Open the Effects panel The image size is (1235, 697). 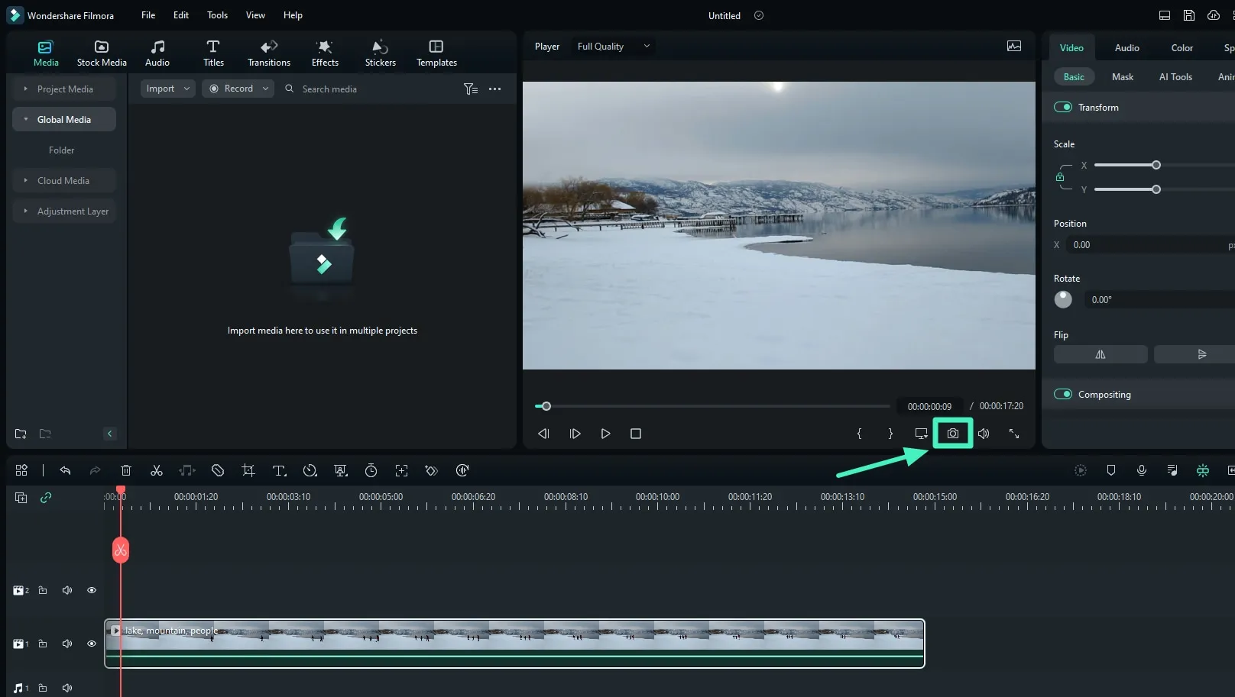click(324, 52)
